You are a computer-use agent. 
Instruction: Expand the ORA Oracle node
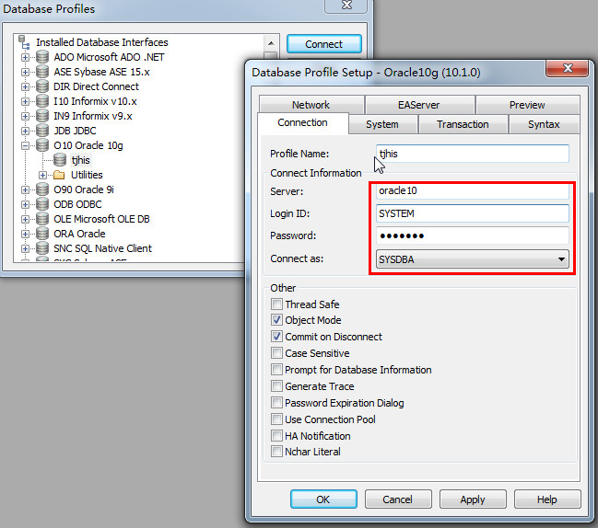click(25, 234)
